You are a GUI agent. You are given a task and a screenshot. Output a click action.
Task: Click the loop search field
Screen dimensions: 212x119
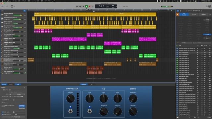(201, 43)
